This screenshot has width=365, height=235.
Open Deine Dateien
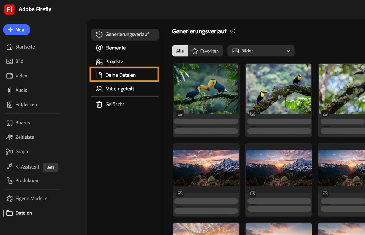coord(124,75)
